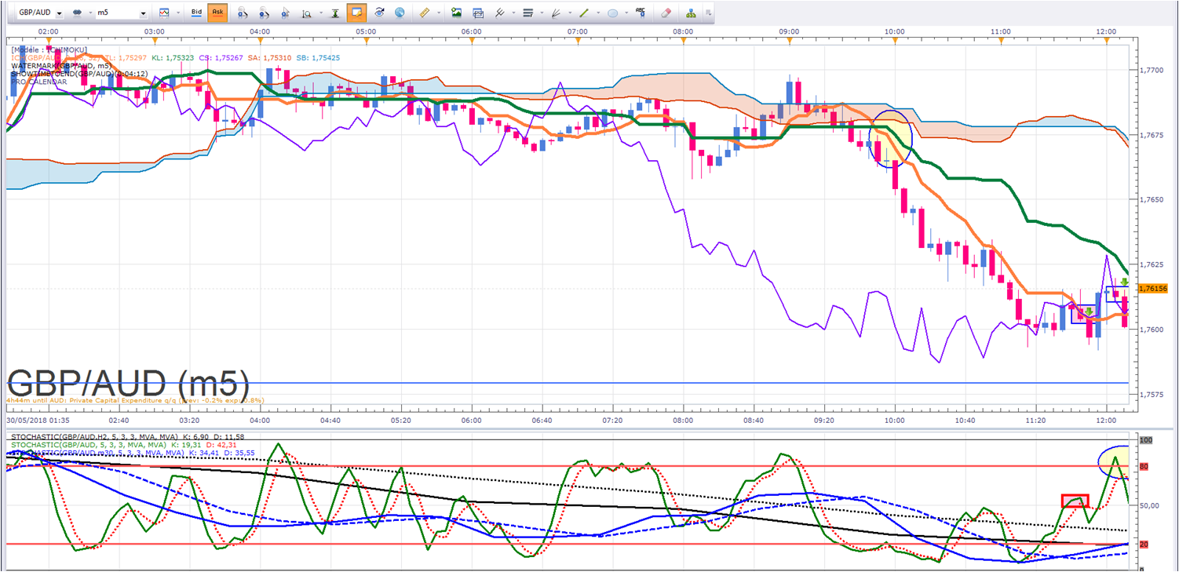The width and height of the screenshot is (1179, 572).
Task: Click the chart link chain icon
Action: point(77,13)
